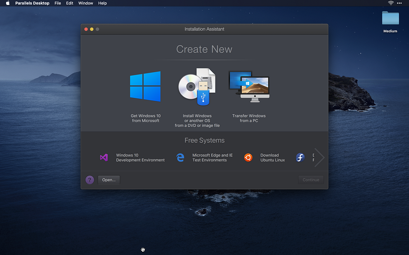Click the Ubuntu Linux logo icon

[x=248, y=157]
